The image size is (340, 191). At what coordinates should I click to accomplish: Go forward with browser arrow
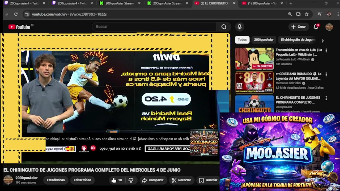pyautogui.click(x=7, y=14)
